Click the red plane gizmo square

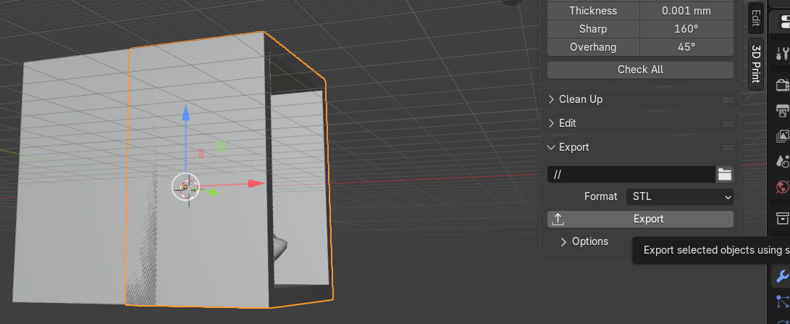[201, 154]
